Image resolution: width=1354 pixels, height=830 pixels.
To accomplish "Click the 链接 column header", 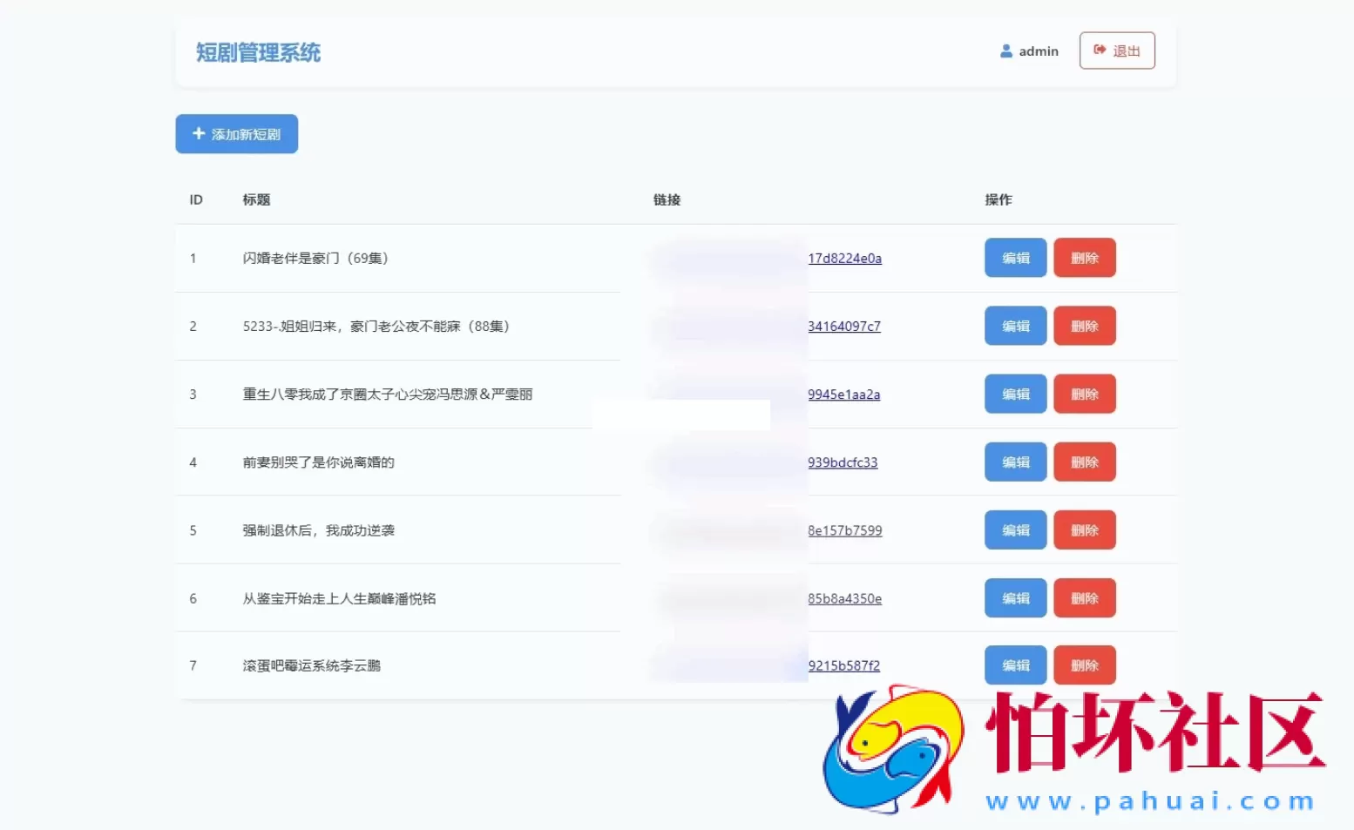I will 666,199.
